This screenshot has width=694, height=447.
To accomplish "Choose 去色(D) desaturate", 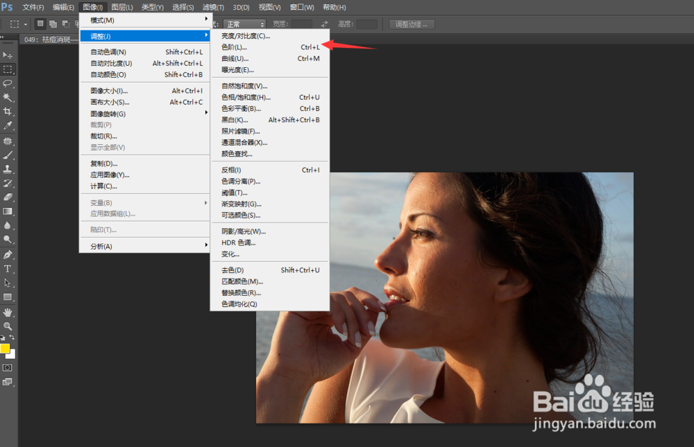I will 270,270.
